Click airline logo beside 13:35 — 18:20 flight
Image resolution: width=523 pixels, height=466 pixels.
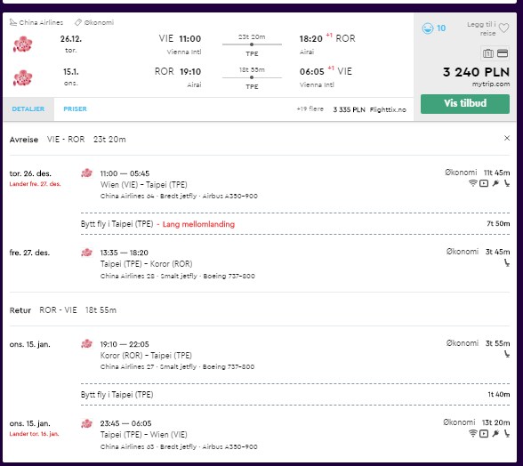pyautogui.click(x=87, y=253)
